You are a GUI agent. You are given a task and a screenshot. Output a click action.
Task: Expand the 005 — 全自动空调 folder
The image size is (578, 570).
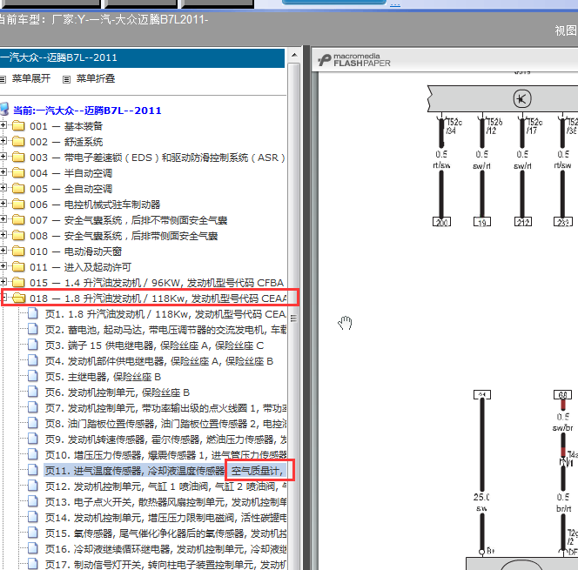[x=3, y=188]
